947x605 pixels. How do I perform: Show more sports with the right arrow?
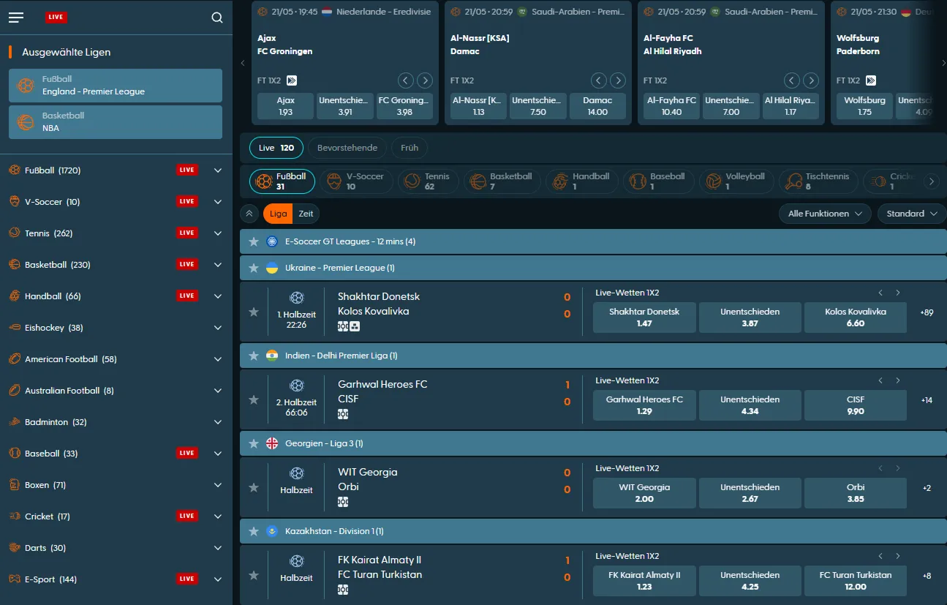click(930, 181)
